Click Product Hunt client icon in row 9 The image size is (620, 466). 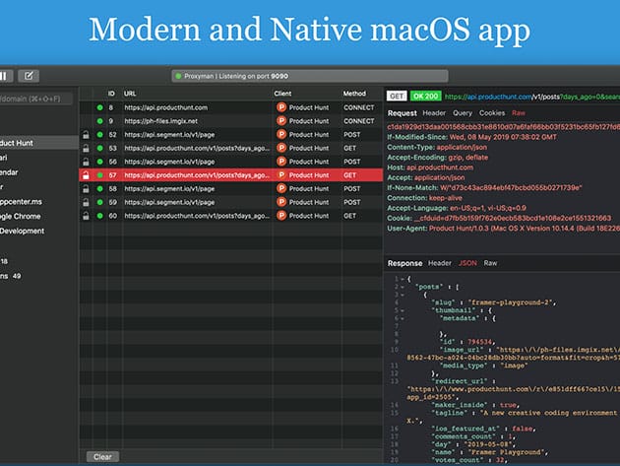coord(282,120)
